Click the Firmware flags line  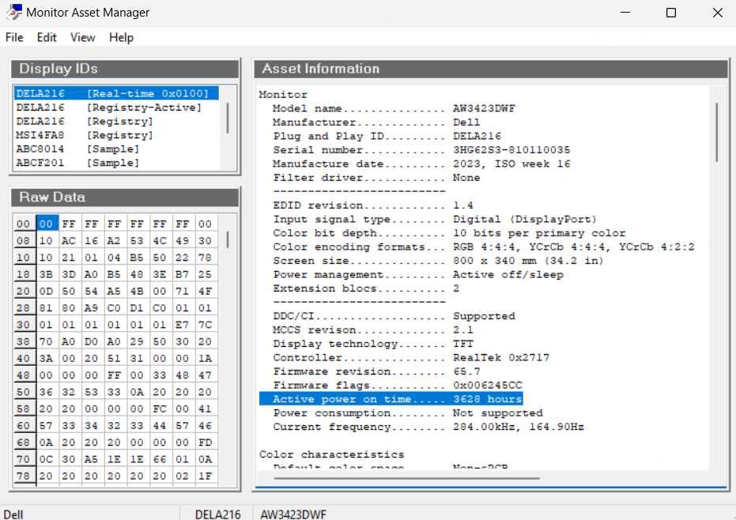tap(398, 386)
